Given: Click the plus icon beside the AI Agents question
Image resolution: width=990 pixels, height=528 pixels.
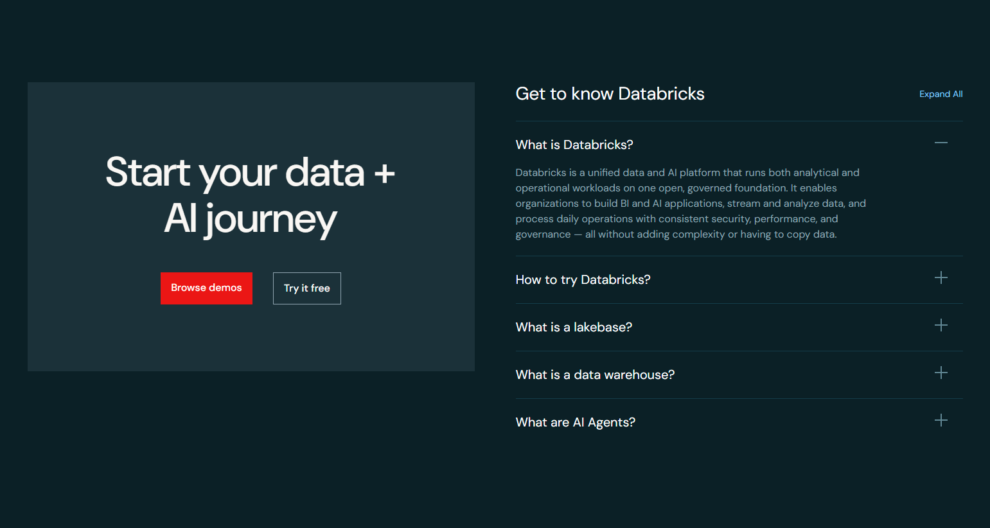Looking at the screenshot, I should pos(941,420).
